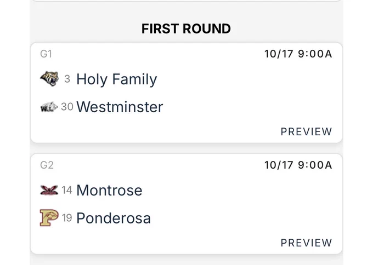This screenshot has height=265, width=373.
Task: Open the Montrose team page
Action: point(109,190)
